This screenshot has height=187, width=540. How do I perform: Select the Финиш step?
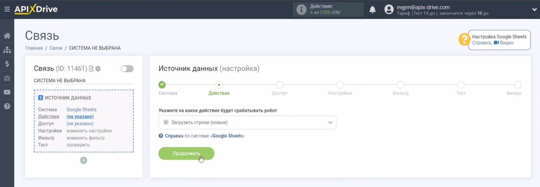click(x=518, y=85)
